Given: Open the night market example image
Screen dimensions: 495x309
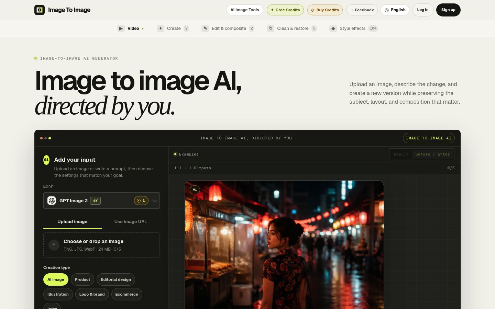Looking at the screenshot, I should click(284, 245).
